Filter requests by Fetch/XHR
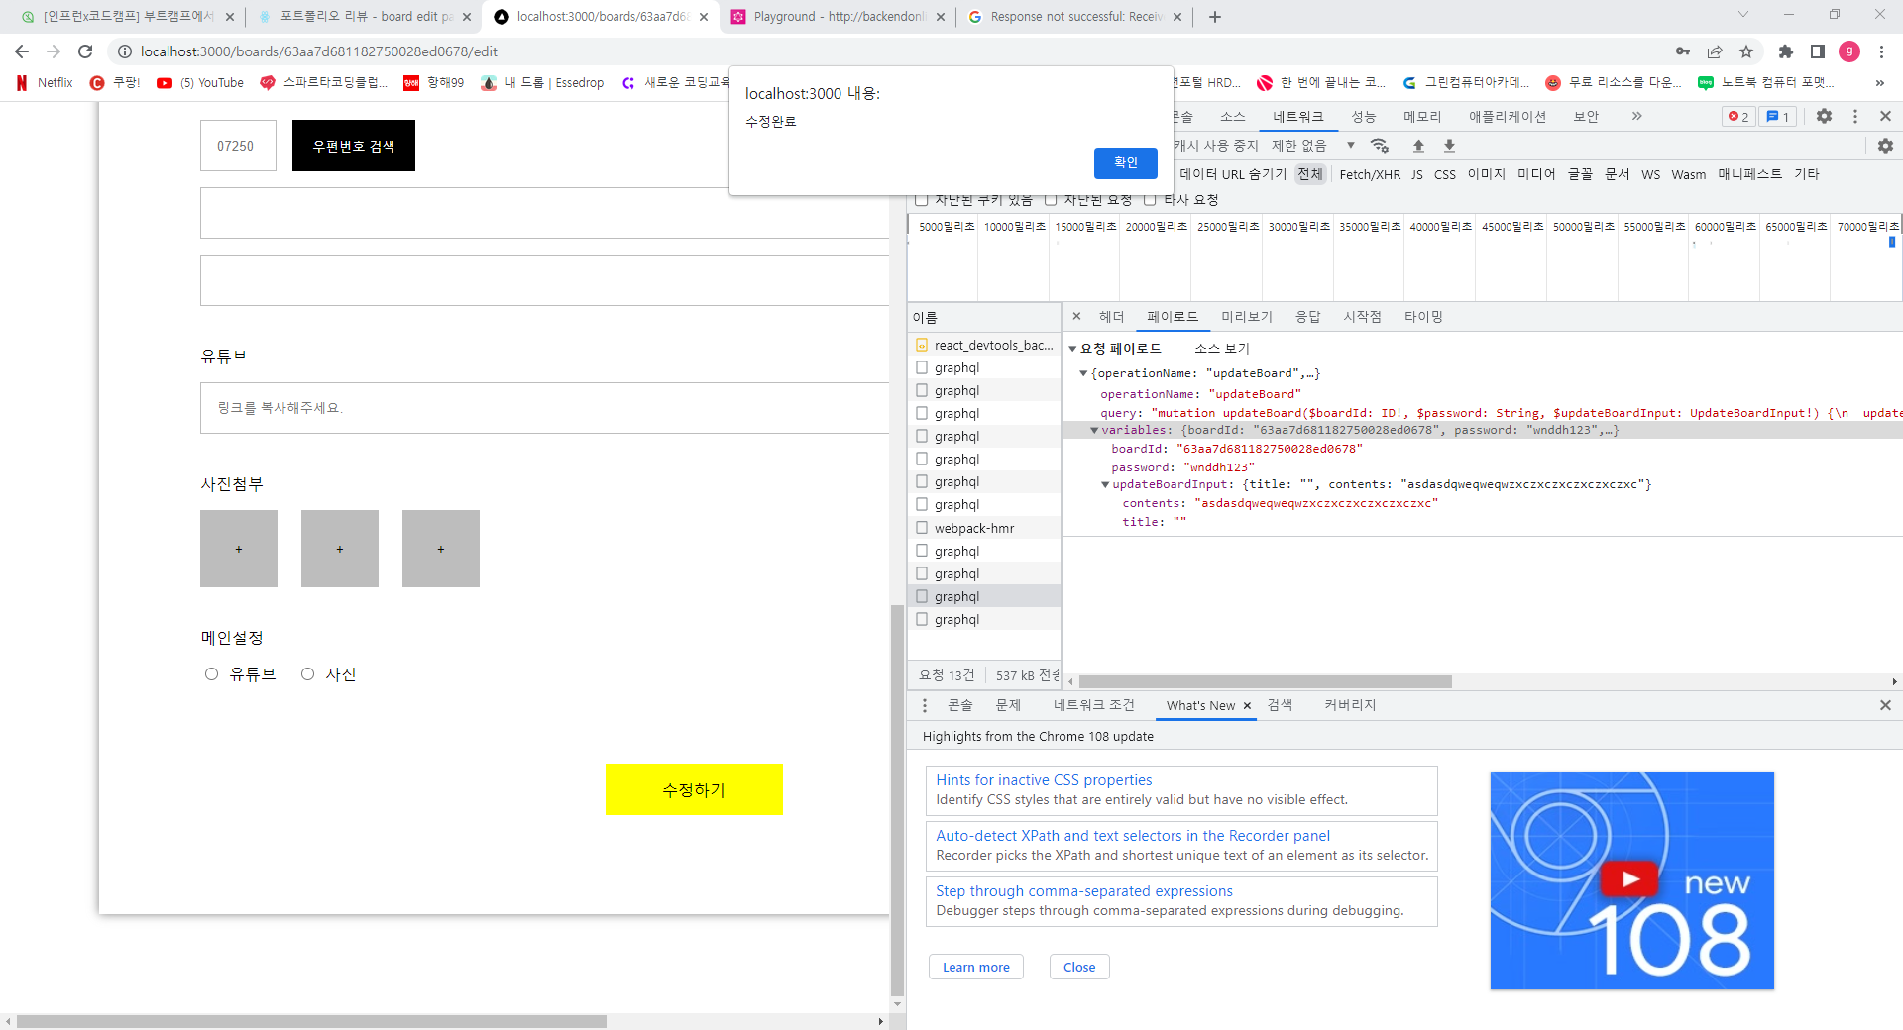The width and height of the screenshot is (1903, 1030). [x=1370, y=174]
